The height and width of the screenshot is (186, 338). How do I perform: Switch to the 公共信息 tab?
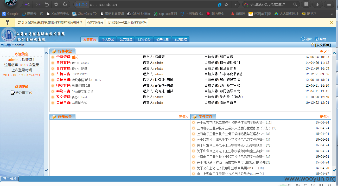(x=162, y=39)
